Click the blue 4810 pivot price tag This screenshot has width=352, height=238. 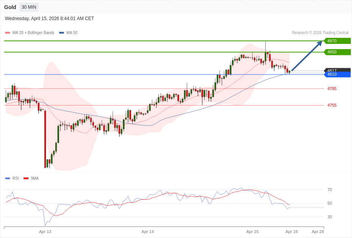pos(337,75)
